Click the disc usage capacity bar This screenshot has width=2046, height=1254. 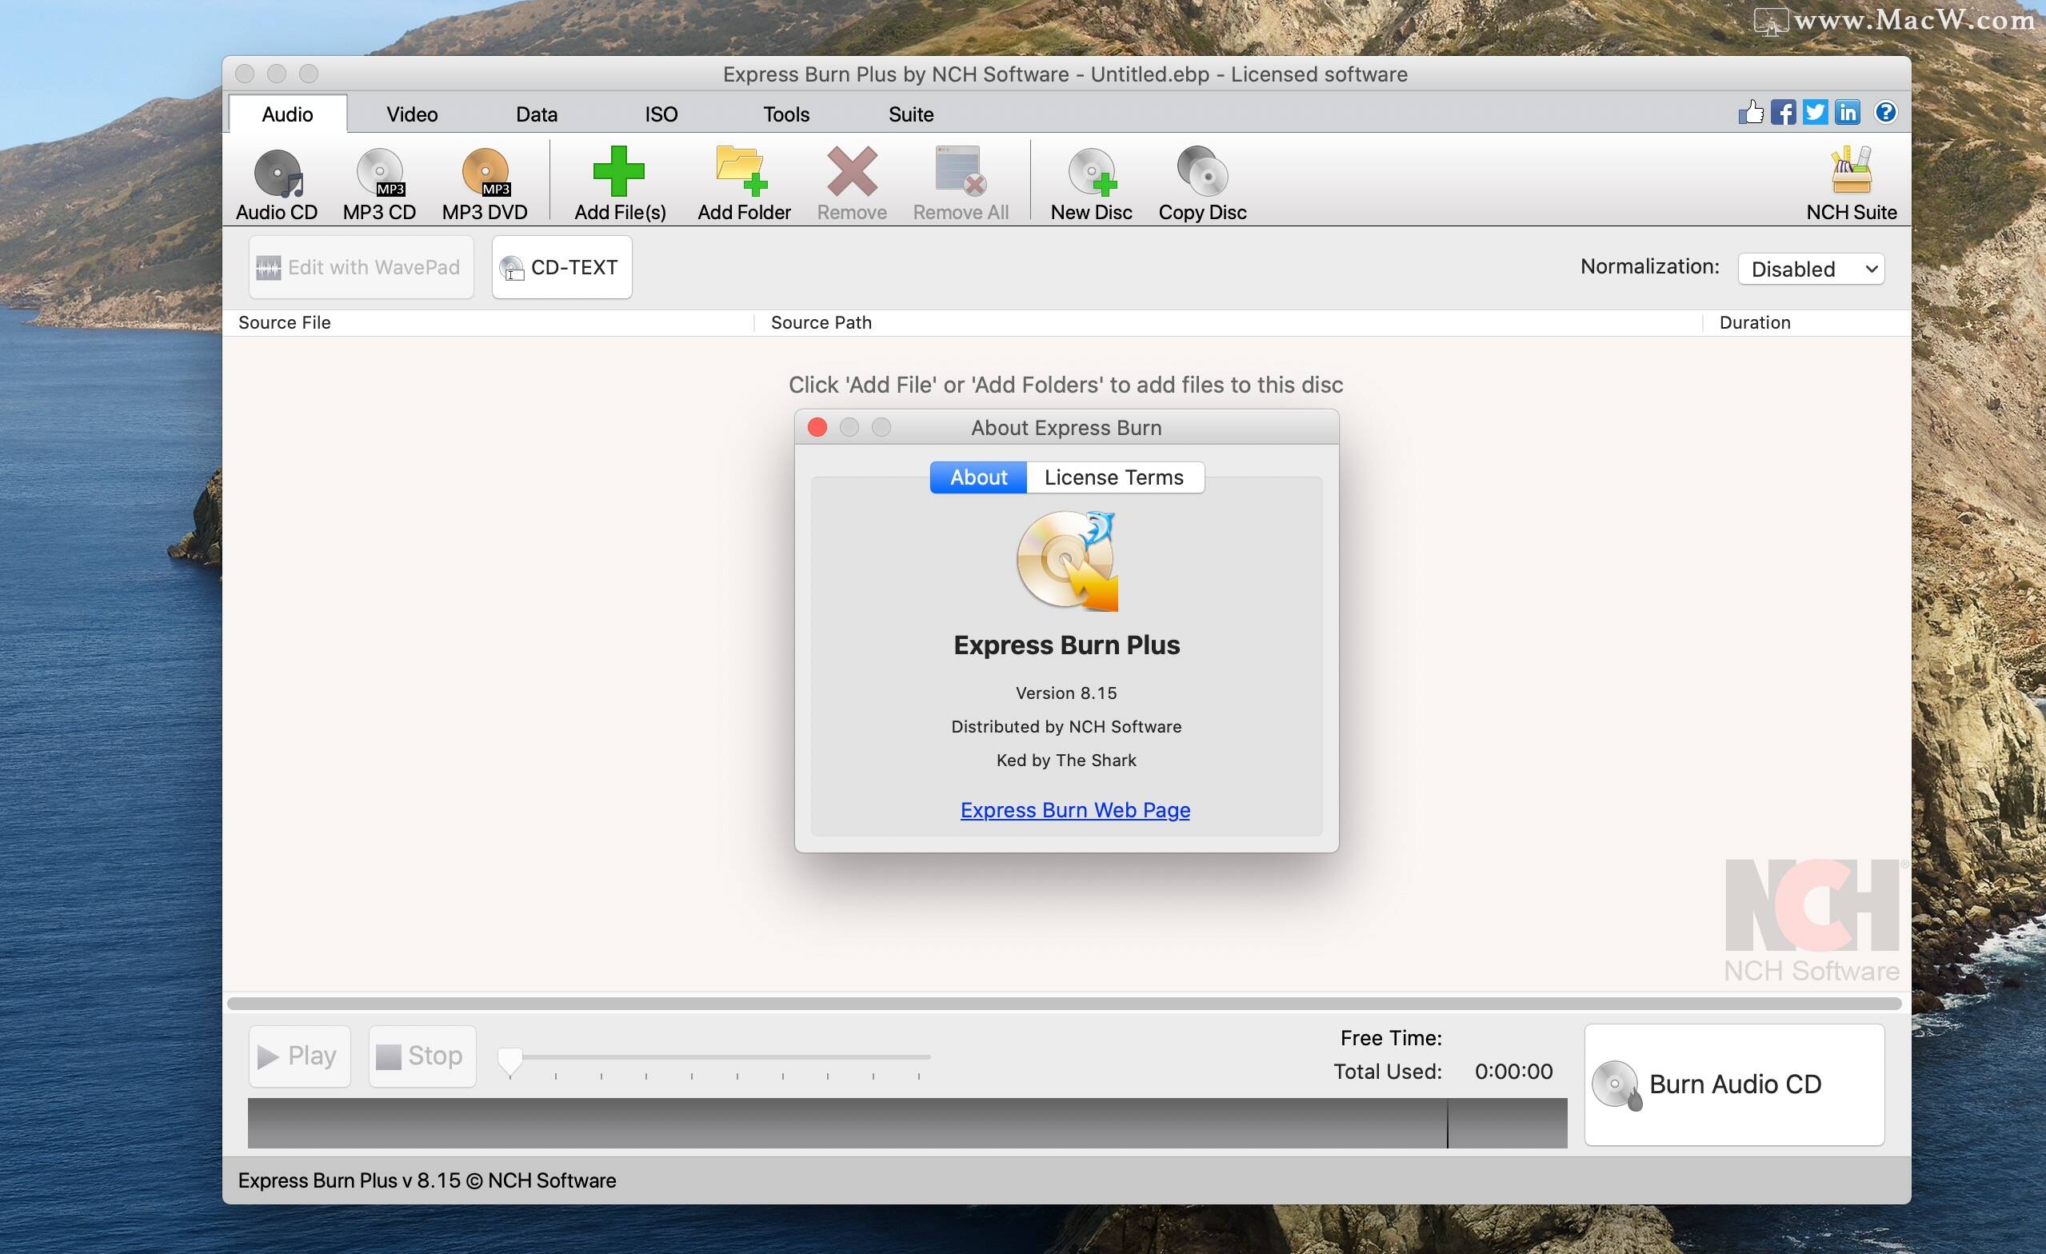coord(908,1124)
